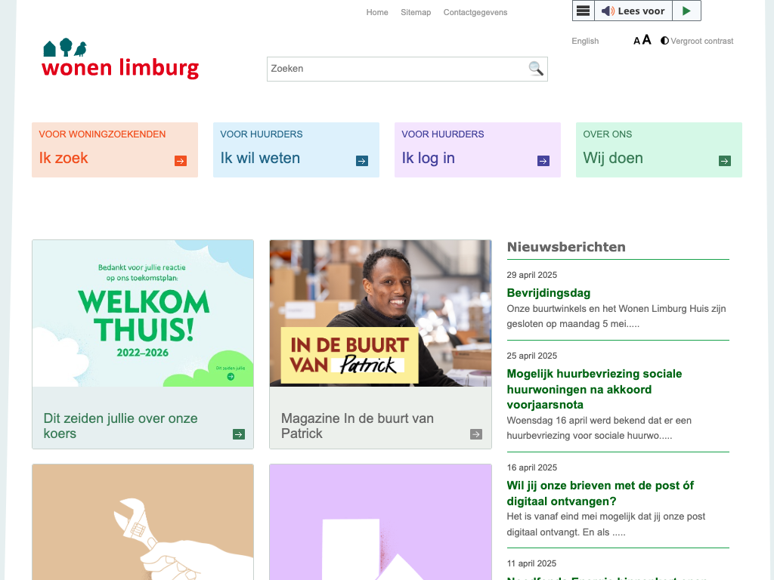Switch the language to English
The width and height of the screenshot is (774, 580).
coord(585,41)
